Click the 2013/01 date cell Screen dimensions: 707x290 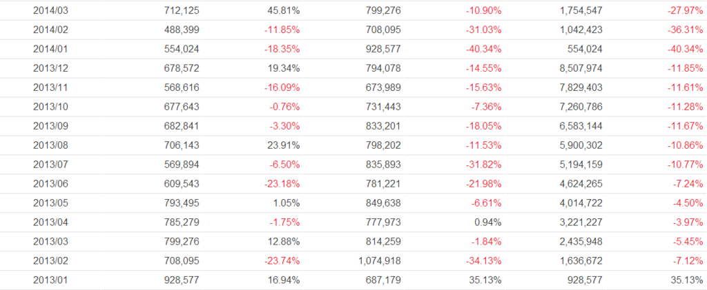pyautogui.click(x=50, y=280)
